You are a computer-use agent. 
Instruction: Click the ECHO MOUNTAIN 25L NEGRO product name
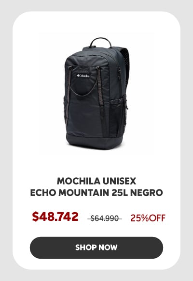point(96,193)
